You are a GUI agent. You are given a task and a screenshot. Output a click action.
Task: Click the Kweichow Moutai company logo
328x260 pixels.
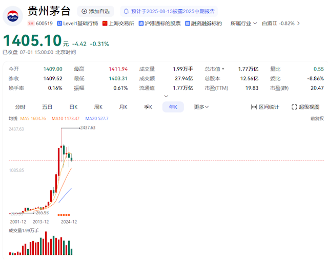tap(12, 16)
